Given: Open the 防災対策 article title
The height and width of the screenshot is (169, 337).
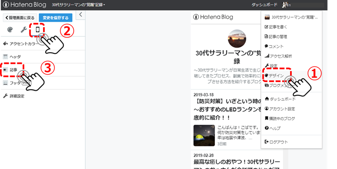Looking at the screenshot, I should (x=228, y=109).
